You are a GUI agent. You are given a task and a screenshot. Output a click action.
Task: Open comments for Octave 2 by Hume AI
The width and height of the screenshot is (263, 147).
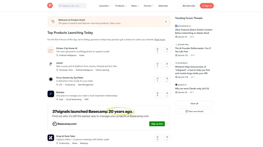point(157,50)
